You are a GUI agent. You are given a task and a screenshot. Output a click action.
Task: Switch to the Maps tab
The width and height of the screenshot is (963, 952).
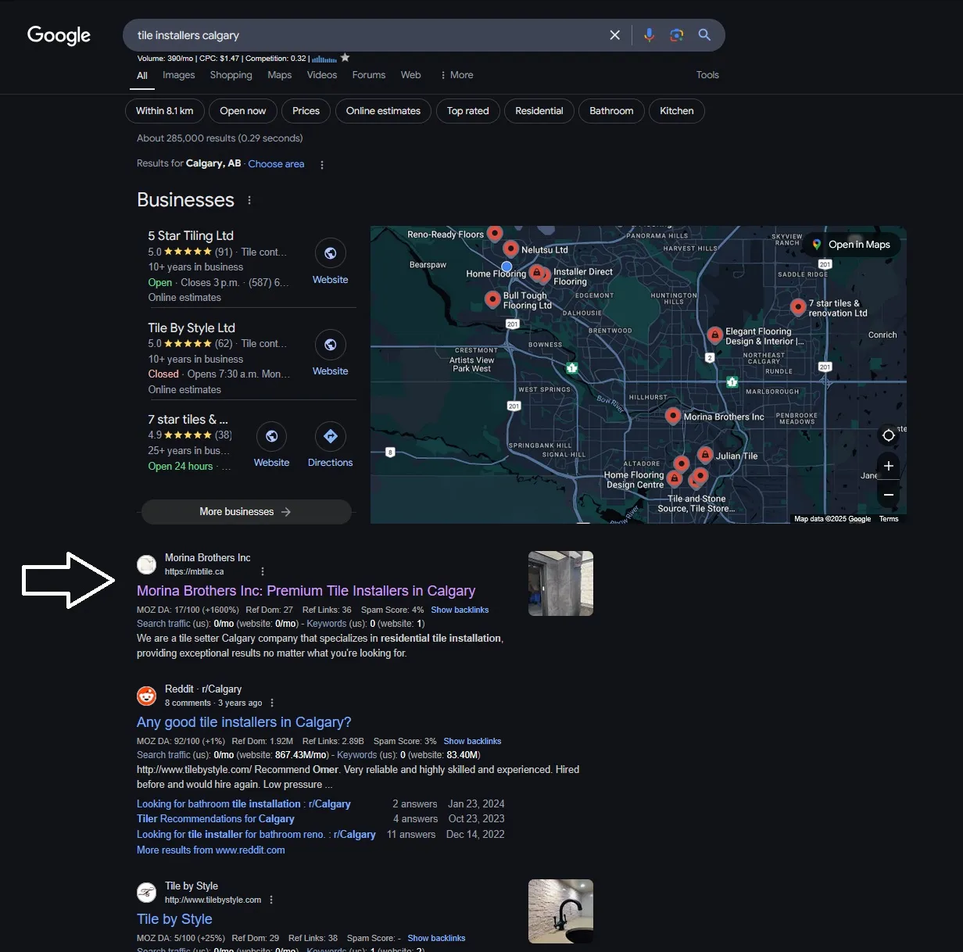coord(279,74)
